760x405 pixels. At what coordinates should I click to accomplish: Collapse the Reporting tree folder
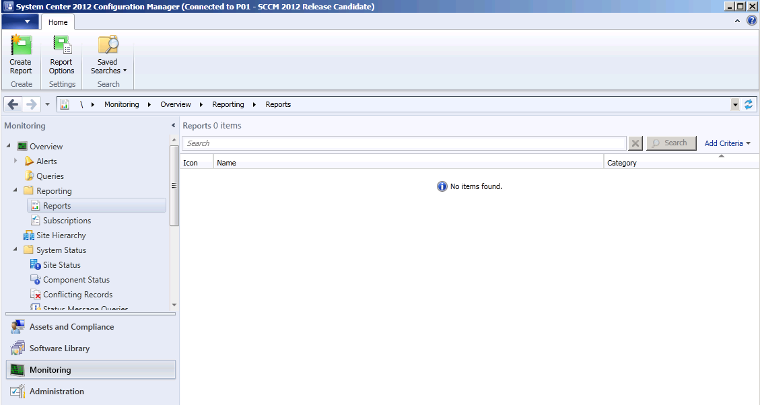pyautogui.click(x=15, y=190)
